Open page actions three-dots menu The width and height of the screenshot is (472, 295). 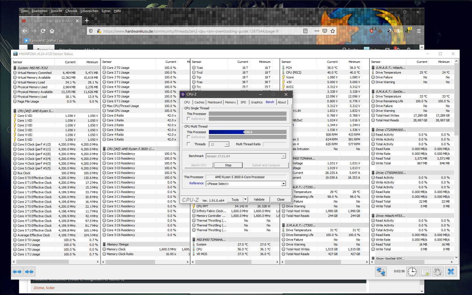[x=317, y=31]
